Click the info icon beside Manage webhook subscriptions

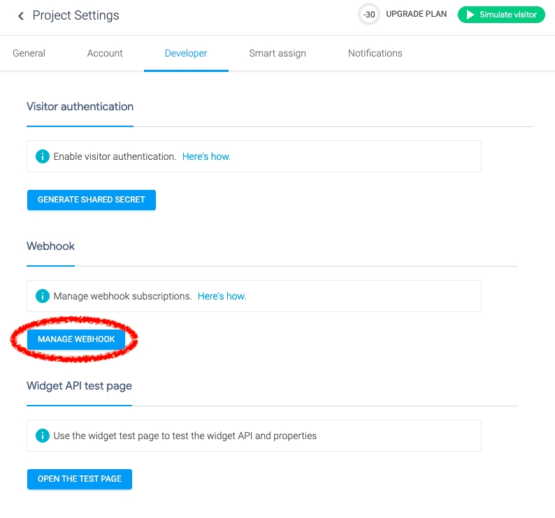point(43,296)
